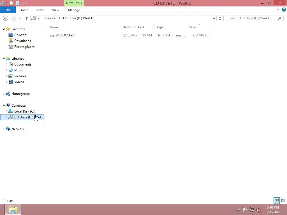Expand the Local Disk (C:) arrow
The image size is (287, 215).
point(7,111)
